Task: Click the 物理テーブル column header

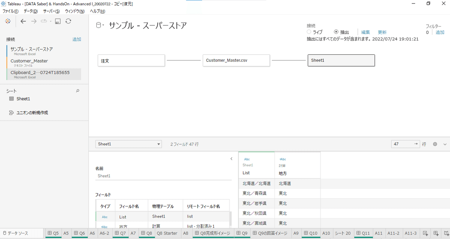Action: (165, 206)
